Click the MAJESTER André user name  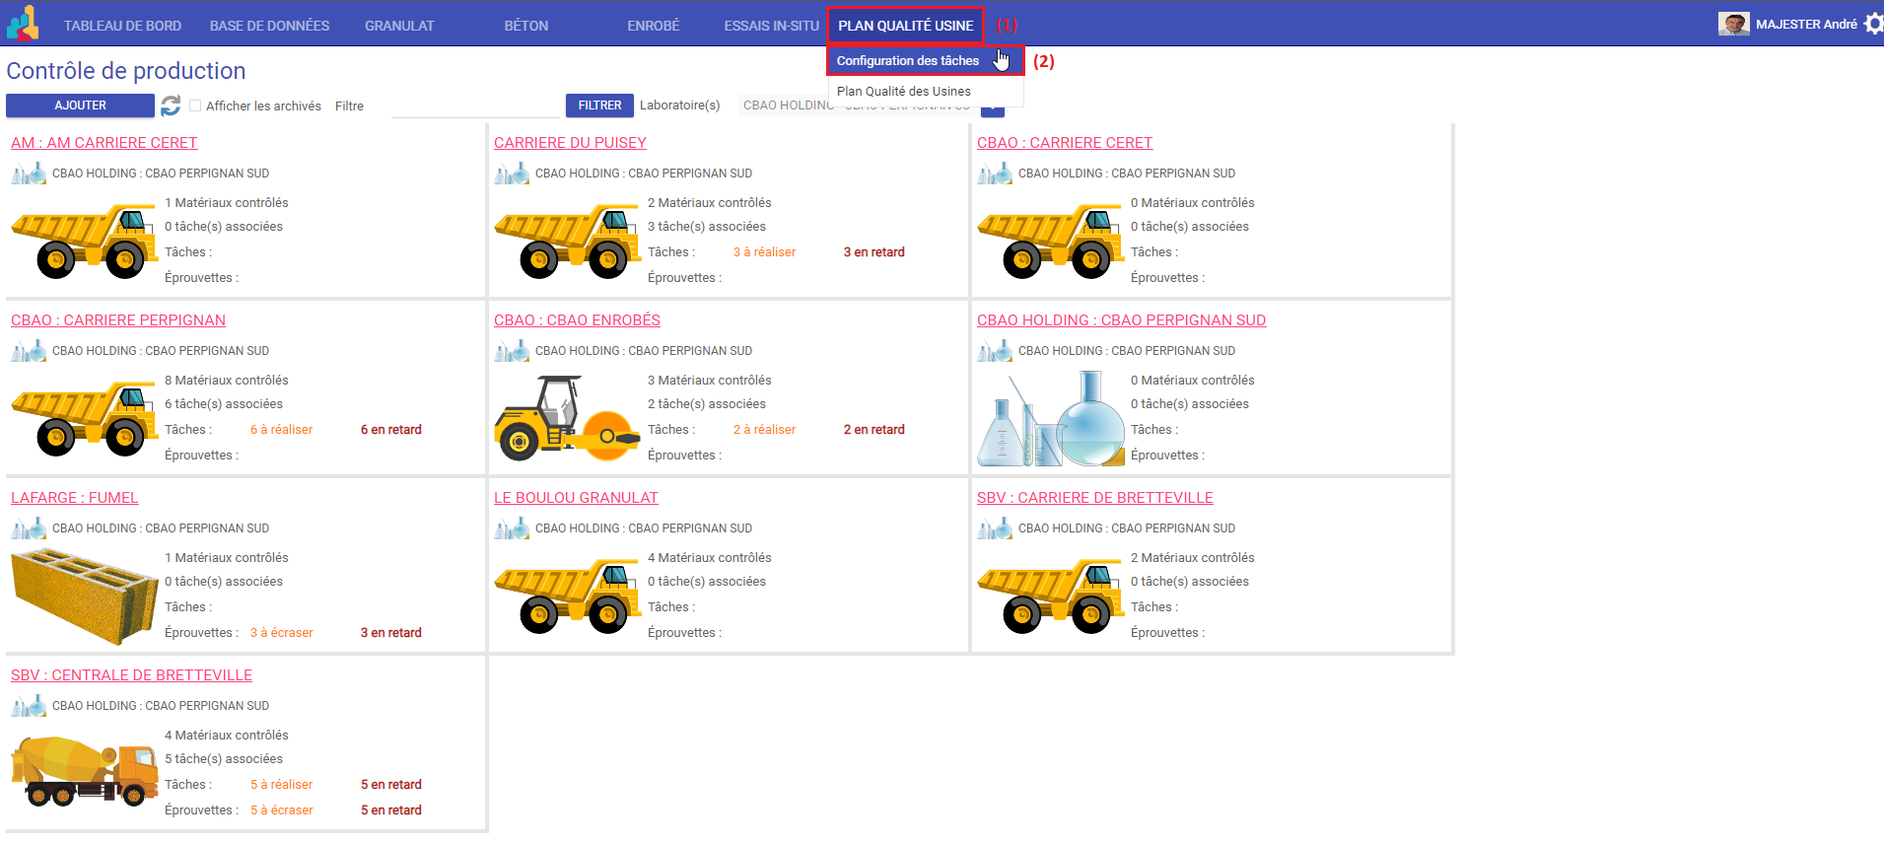(1806, 24)
